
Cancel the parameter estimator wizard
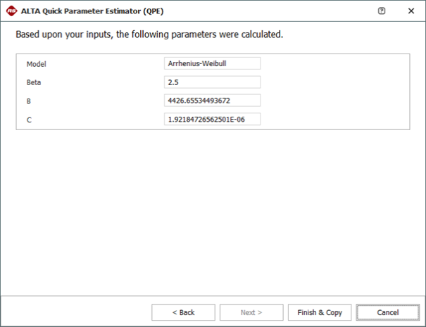[387, 312]
